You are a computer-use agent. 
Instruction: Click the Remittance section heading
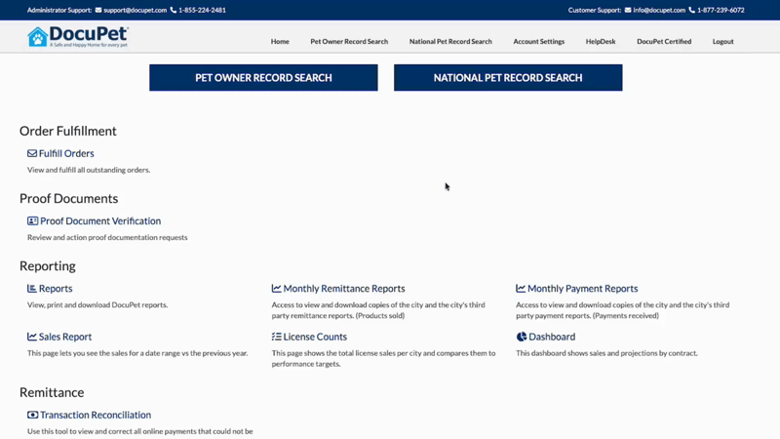click(52, 392)
